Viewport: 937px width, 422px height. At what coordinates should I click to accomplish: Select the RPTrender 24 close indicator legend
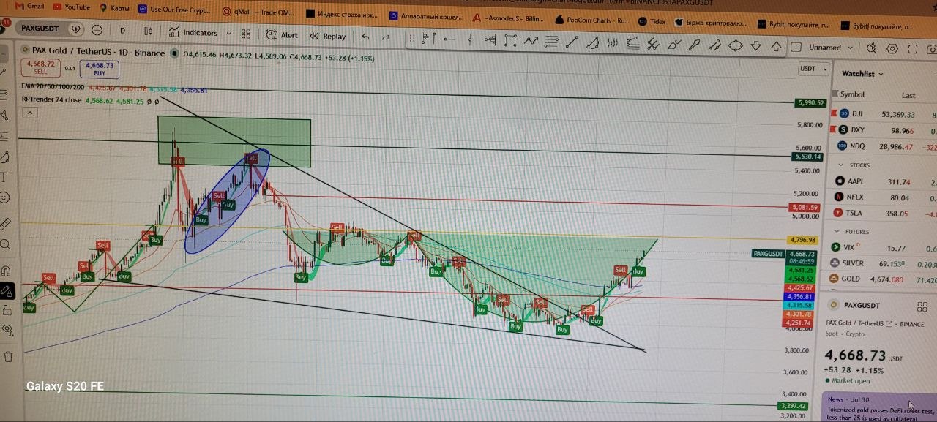coord(51,99)
